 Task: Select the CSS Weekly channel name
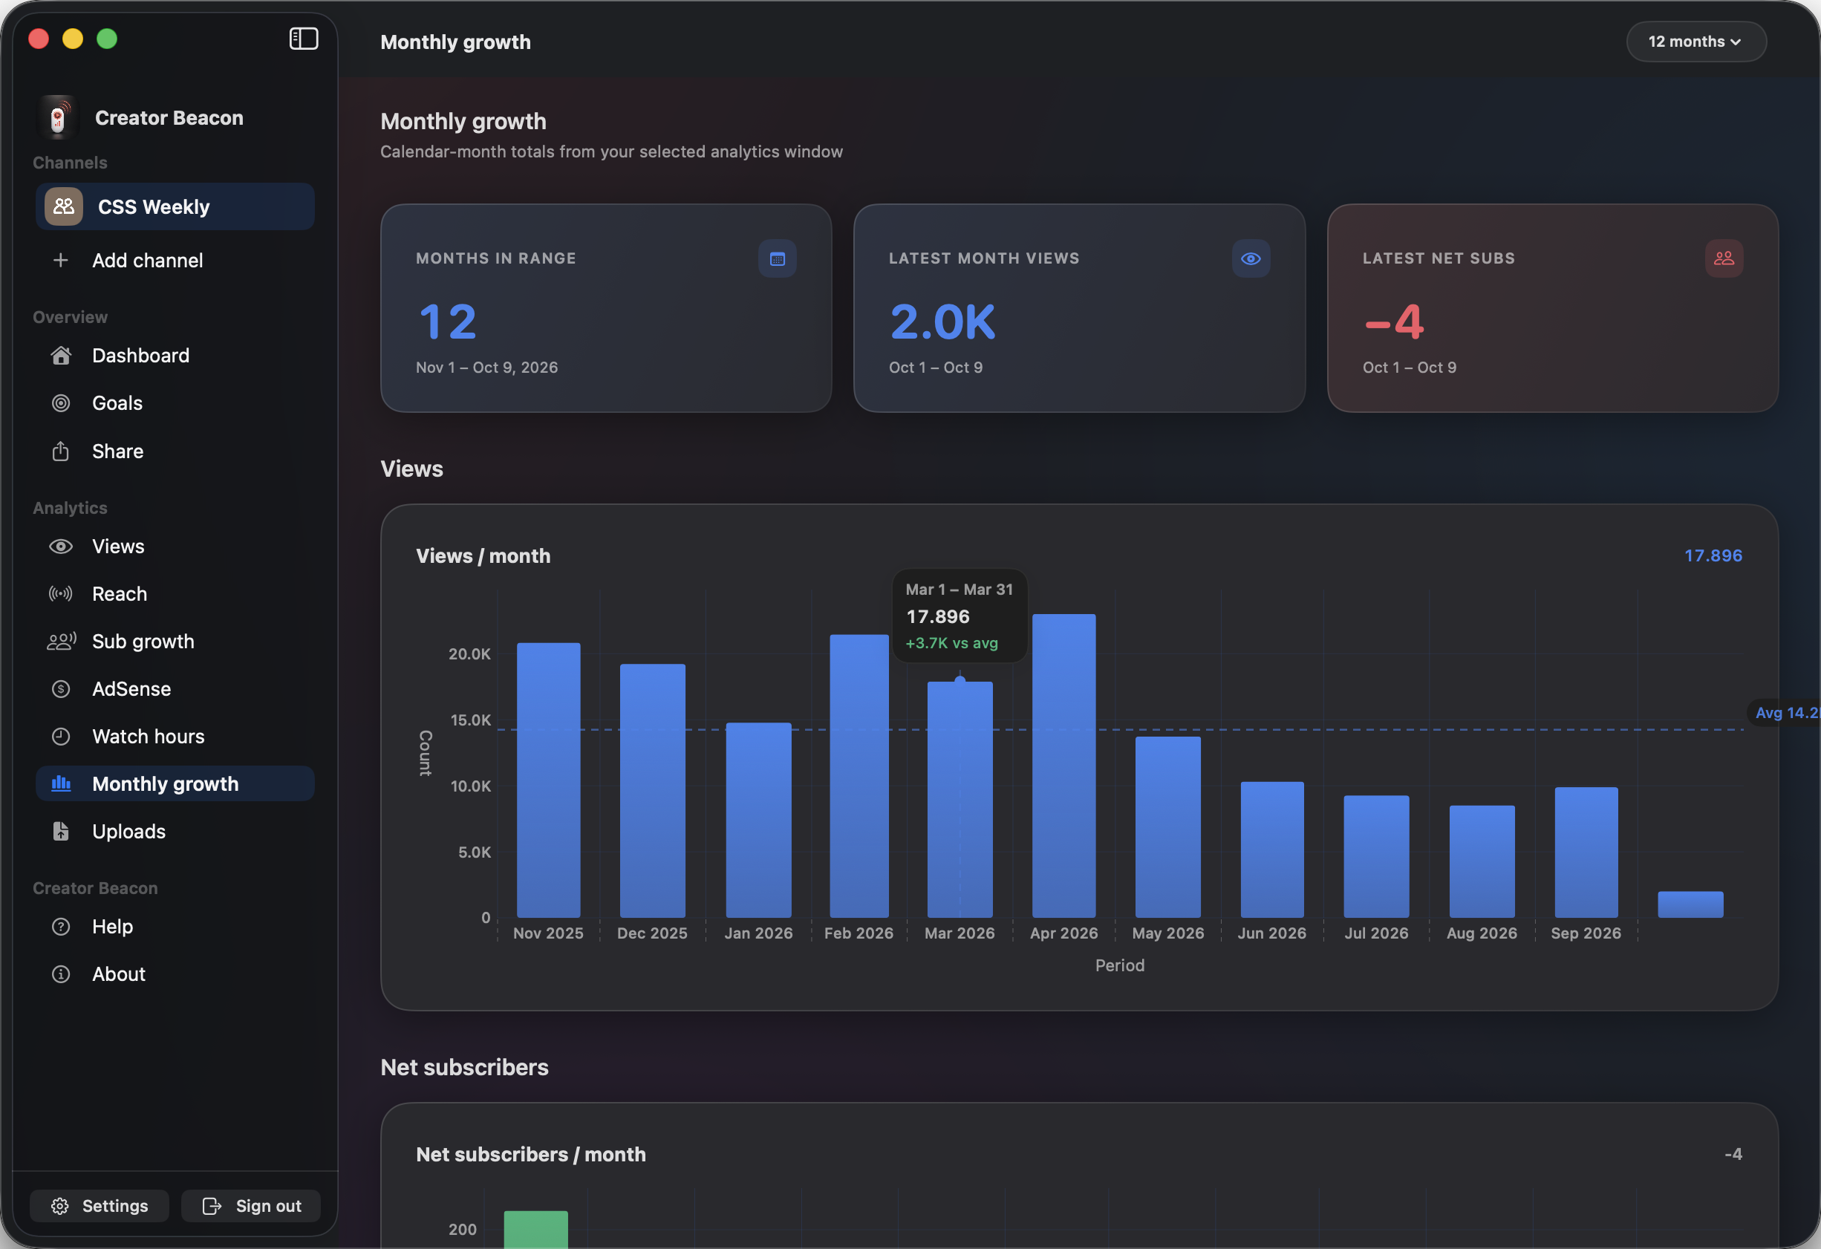[x=154, y=207]
